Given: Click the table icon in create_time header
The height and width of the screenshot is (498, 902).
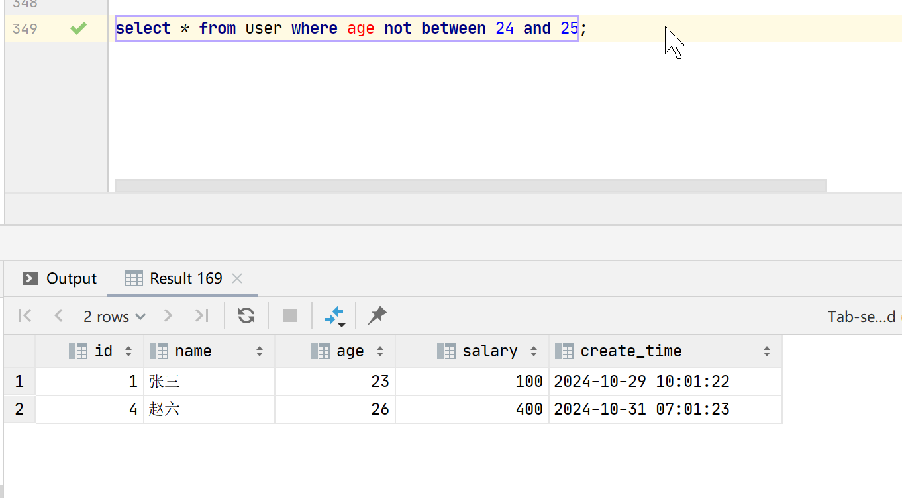Looking at the screenshot, I should click(564, 351).
